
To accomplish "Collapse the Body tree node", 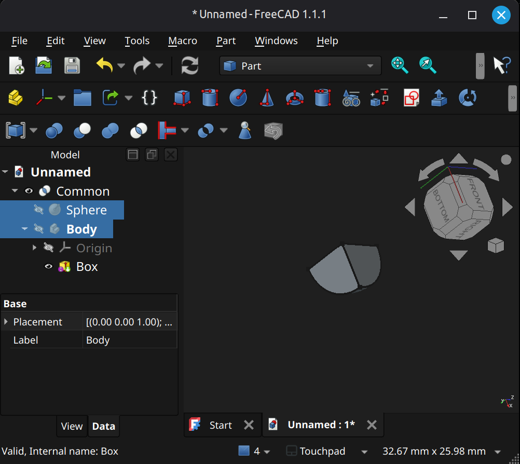I will (24, 228).
